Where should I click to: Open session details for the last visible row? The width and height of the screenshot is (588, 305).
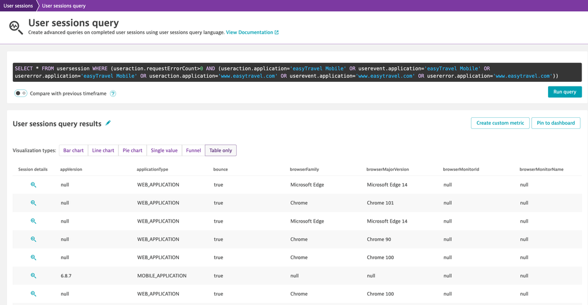[x=34, y=294]
